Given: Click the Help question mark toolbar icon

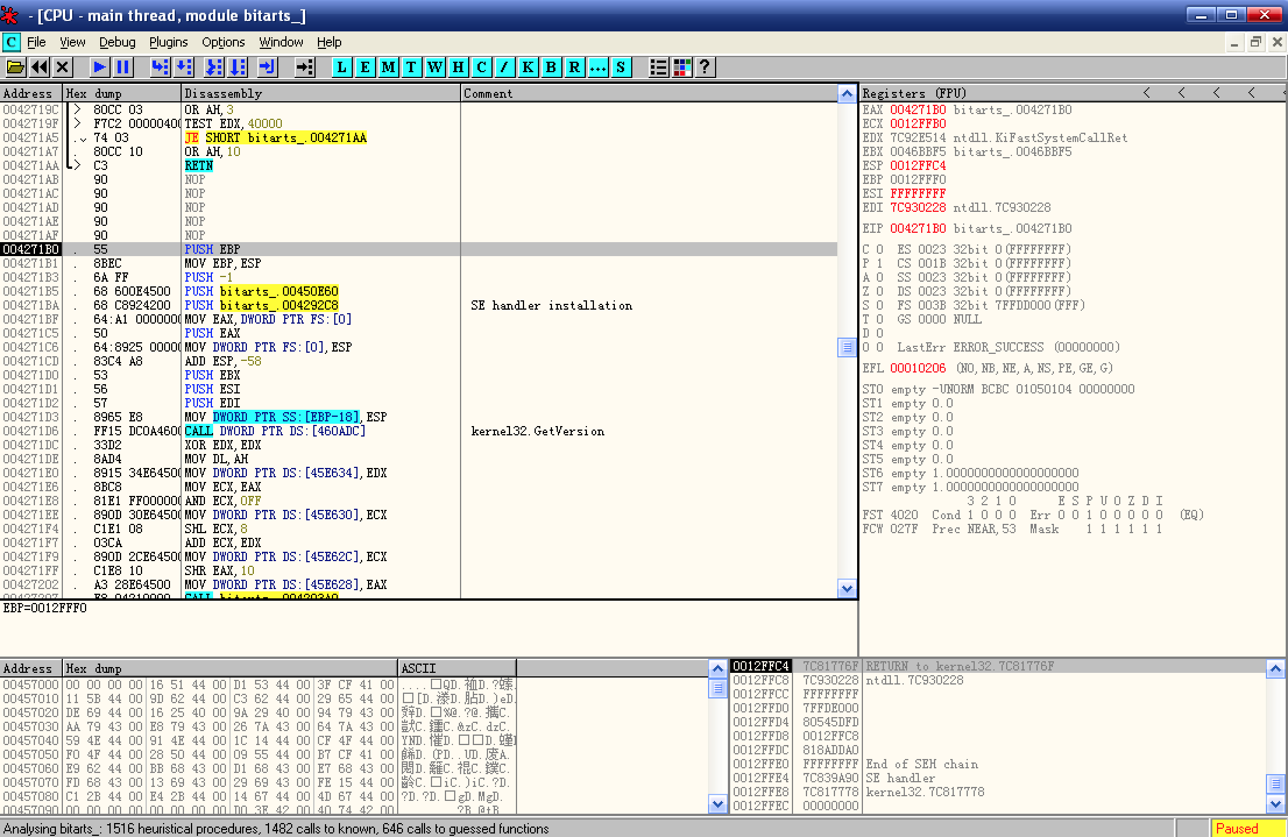Looking at the screenshot, I should tap(705, 68).
